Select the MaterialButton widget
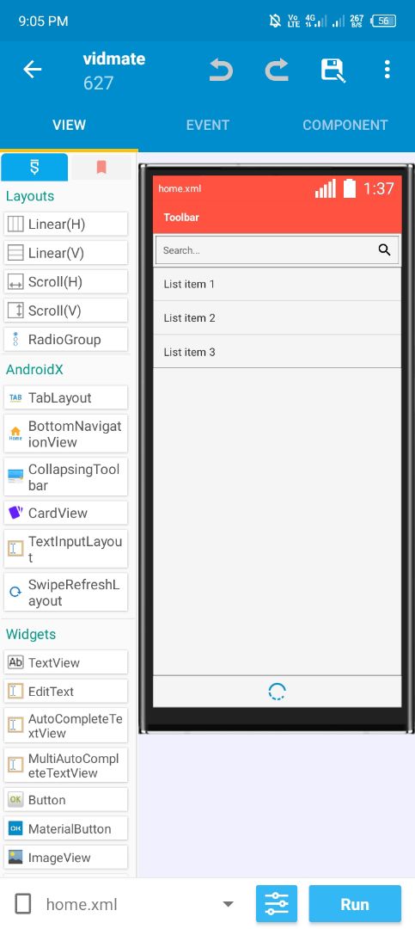415x929 pixels. 65,828
